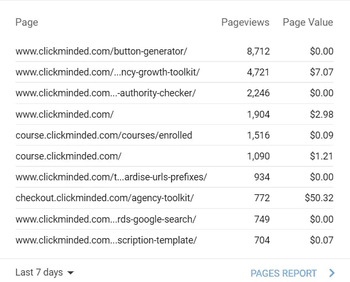This screenshot has width=350, height=282.
Task: Click checkout.clickminded.com/agency-toolkit/ row
Action: pyautogui.click(x=104, y=198)
